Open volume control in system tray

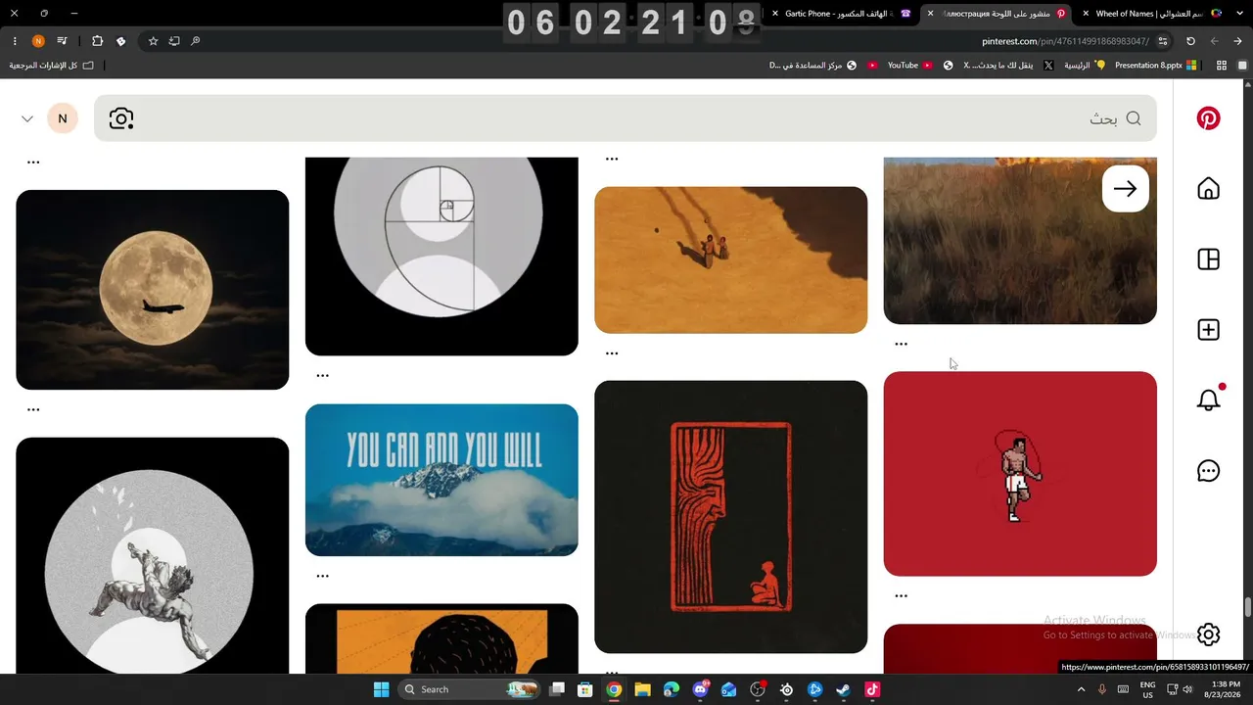pos(1187,689)
